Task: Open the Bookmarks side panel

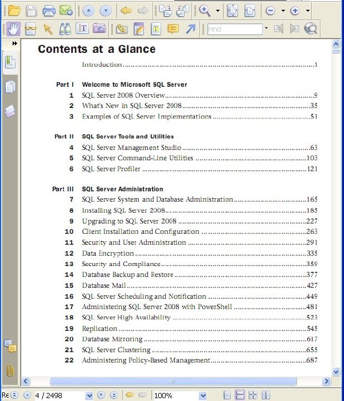Action: point(10,62)
